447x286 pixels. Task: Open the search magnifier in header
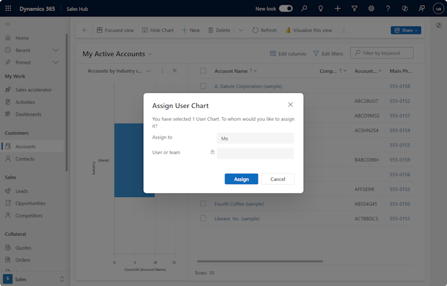click(304, 8)
